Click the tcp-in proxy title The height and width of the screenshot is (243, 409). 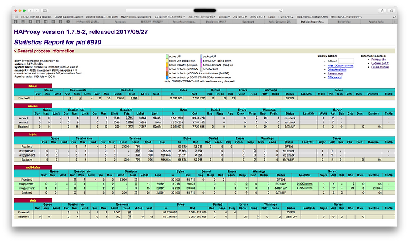[x=33, y=135]
